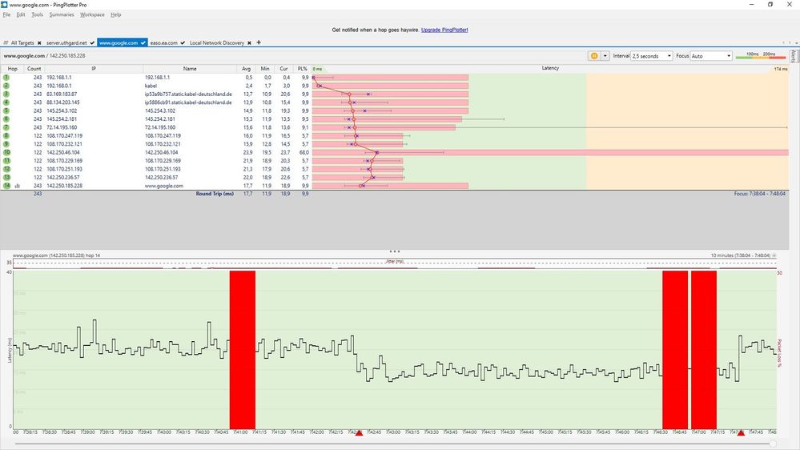Click the hop 10 status circle
800x450 pixels.
pos(6,152)
